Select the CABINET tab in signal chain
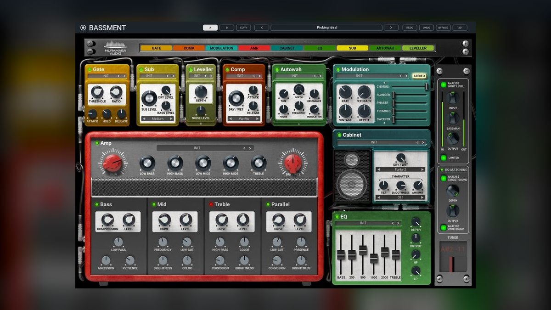The height and width of the screenshot is (310, 551). tap(287, 48)
